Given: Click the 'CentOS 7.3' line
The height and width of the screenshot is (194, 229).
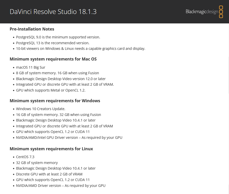Looking at the screenshot, I should pyautogui.click(x=25, y=157).
